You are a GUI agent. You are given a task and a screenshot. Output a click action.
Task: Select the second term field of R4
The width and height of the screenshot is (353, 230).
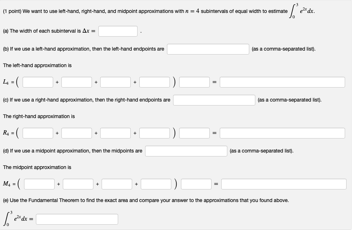point(76,133)
